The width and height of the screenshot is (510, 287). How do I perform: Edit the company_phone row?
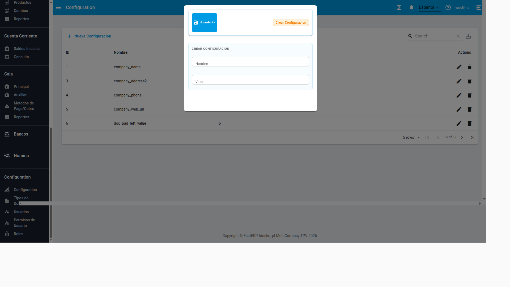click(459, 95)
